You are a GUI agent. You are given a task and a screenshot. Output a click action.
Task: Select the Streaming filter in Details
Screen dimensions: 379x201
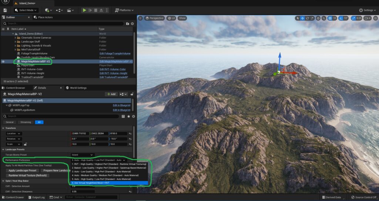click(x=26, y=122)
